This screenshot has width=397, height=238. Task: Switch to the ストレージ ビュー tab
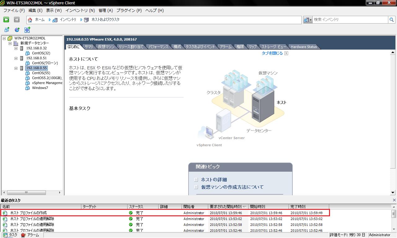(x=273, y=47)
